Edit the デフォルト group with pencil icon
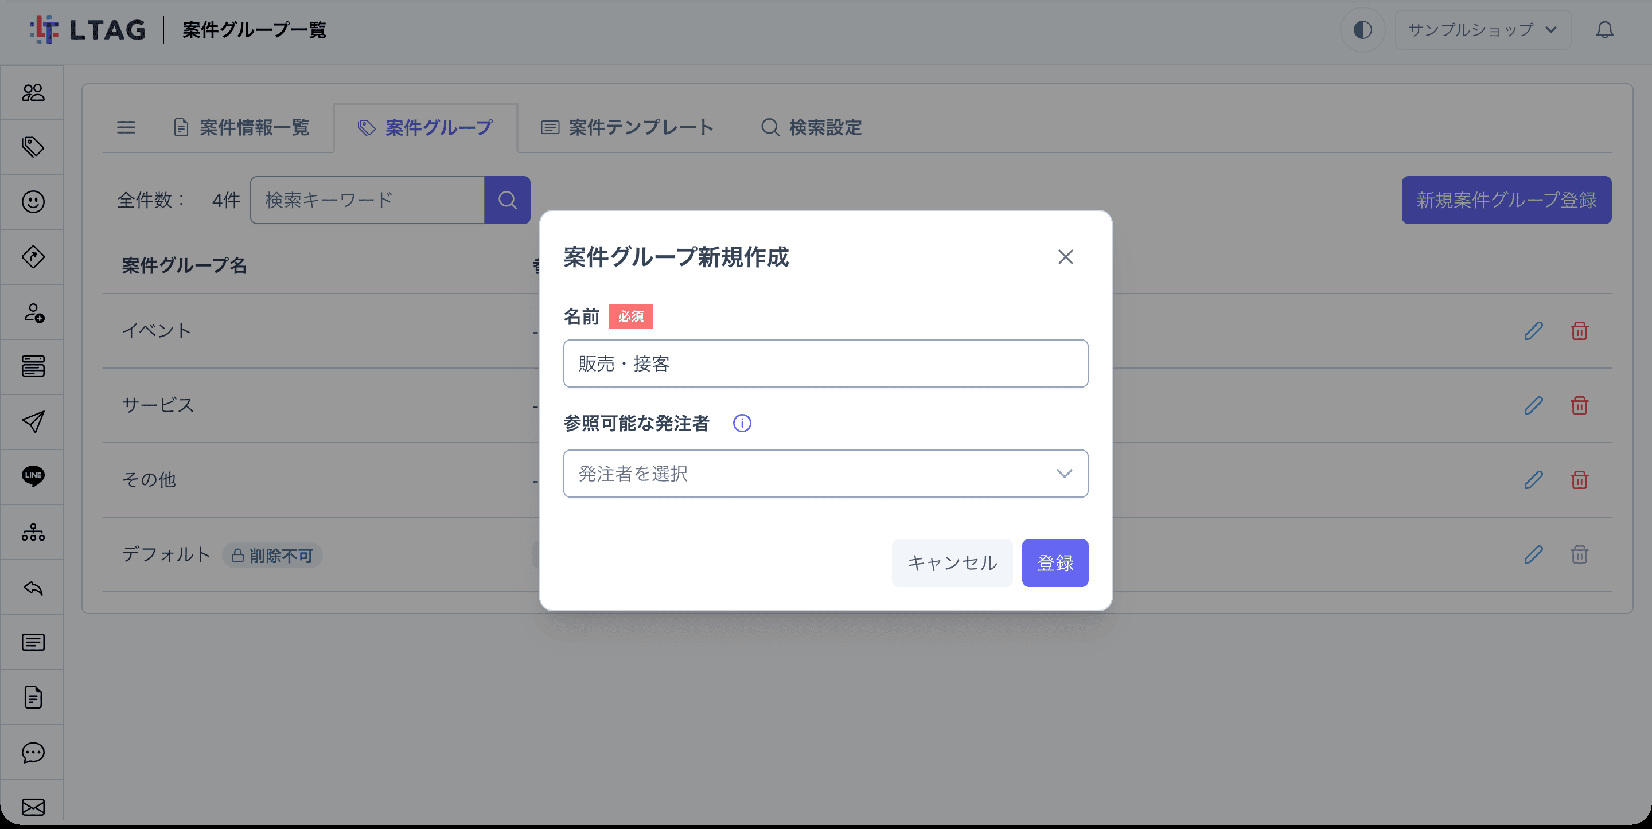The width and height of the screenshot is (1652, 829). point(1533,554)
